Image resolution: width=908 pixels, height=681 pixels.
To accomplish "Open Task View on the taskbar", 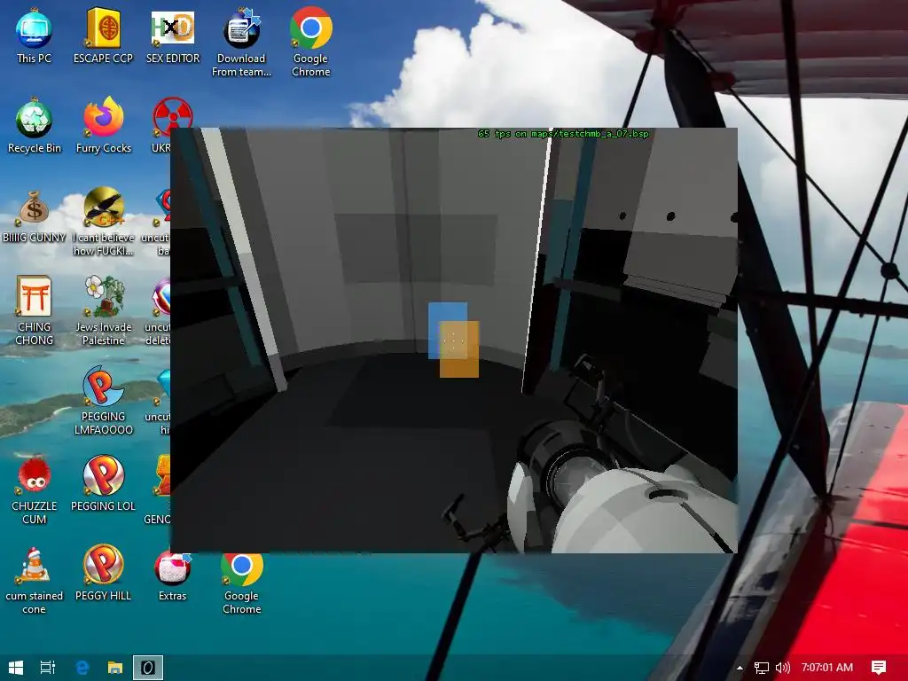I will [x=48, y=668].
